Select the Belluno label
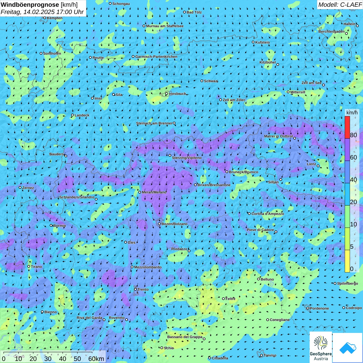363x363 pixels. (267, 279)
